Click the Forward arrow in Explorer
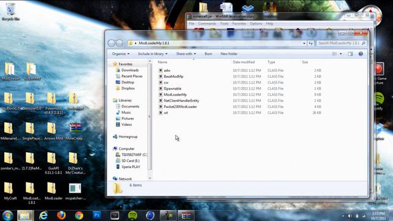The width and height of the screenshot is (393, 221). [x=120, y=43]
